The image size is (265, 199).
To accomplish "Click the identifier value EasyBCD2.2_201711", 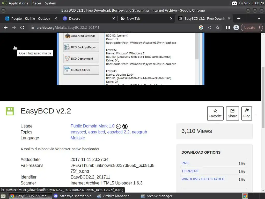I will coord(90,177).
